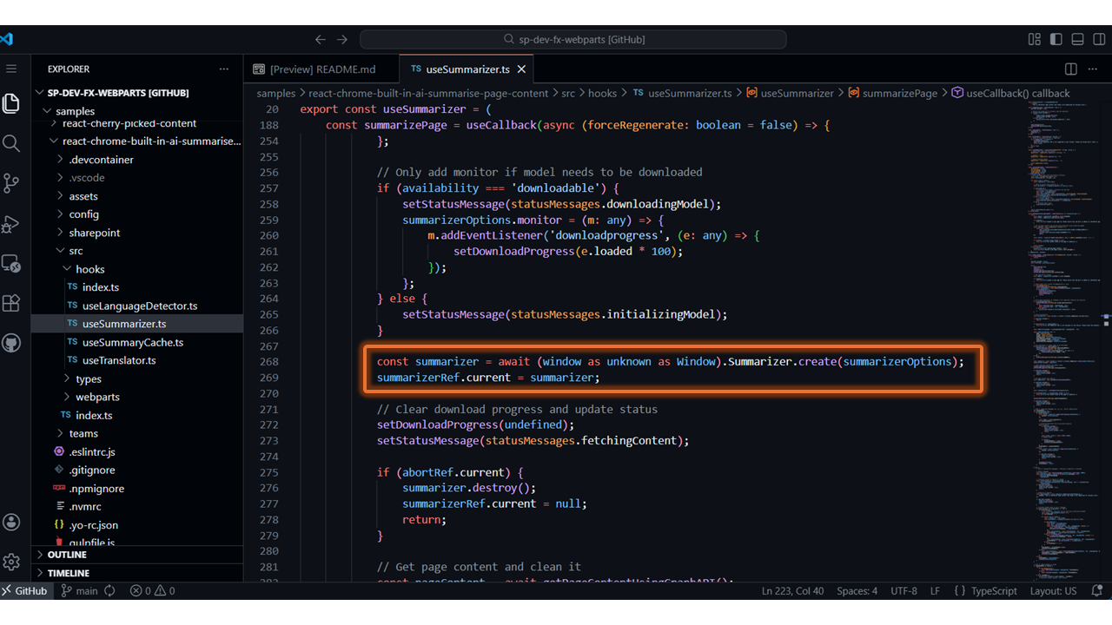1112x625 pixels.
Task: Open the Run and Debug view
Action: (11, 224)
